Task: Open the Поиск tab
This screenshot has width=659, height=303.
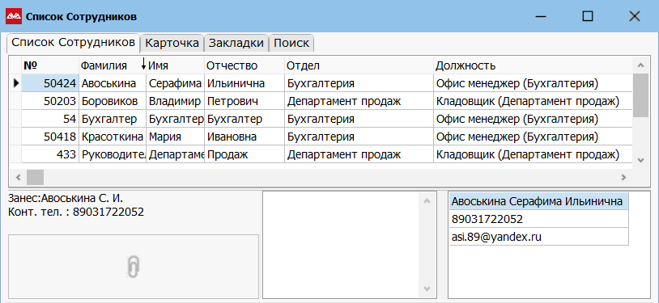Action: (x=291, y=43)
